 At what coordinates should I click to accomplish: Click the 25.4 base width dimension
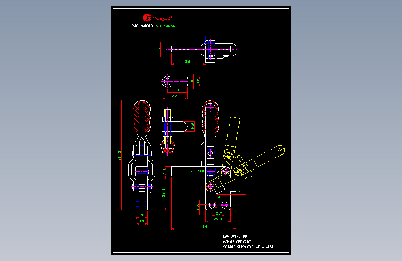(218, 219)
